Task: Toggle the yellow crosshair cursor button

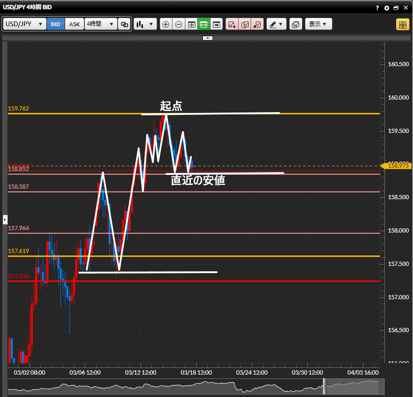Action: coord(402,24)
